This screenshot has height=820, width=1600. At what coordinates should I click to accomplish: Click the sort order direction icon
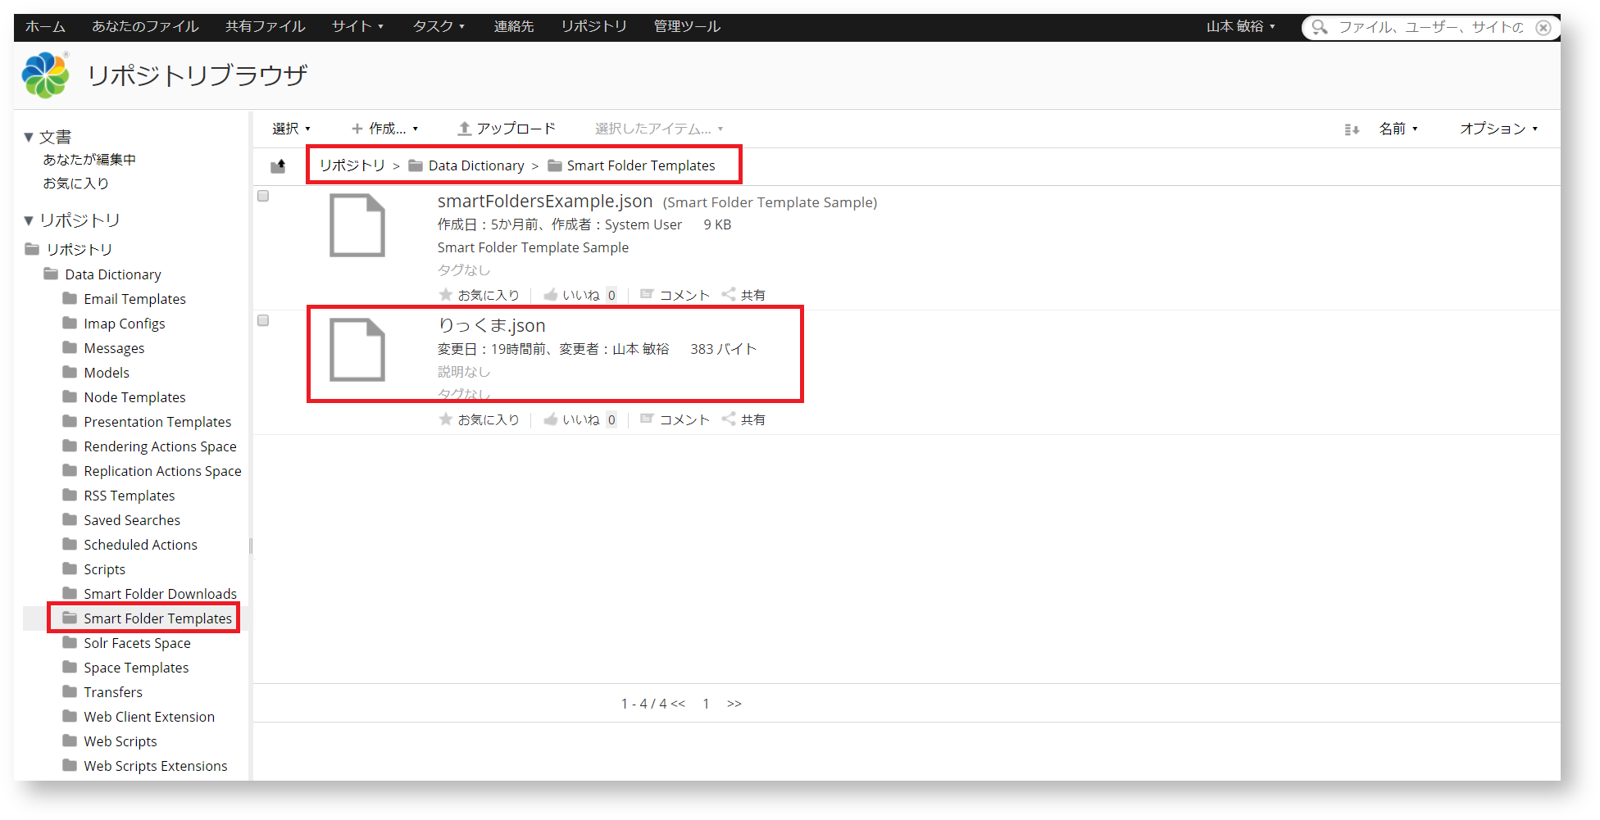(x=1352, y=129)
